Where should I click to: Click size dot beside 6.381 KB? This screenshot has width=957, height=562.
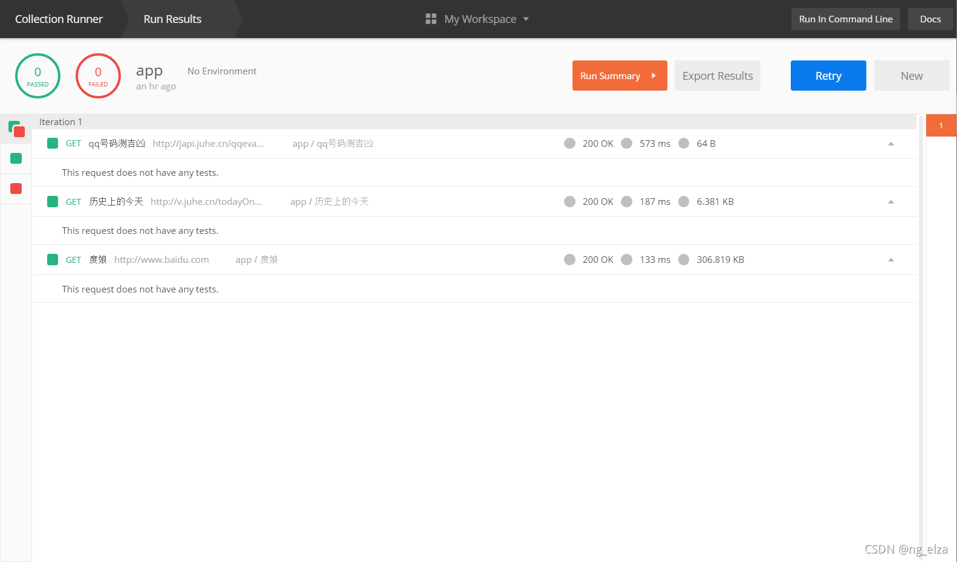tap(684, 201)
